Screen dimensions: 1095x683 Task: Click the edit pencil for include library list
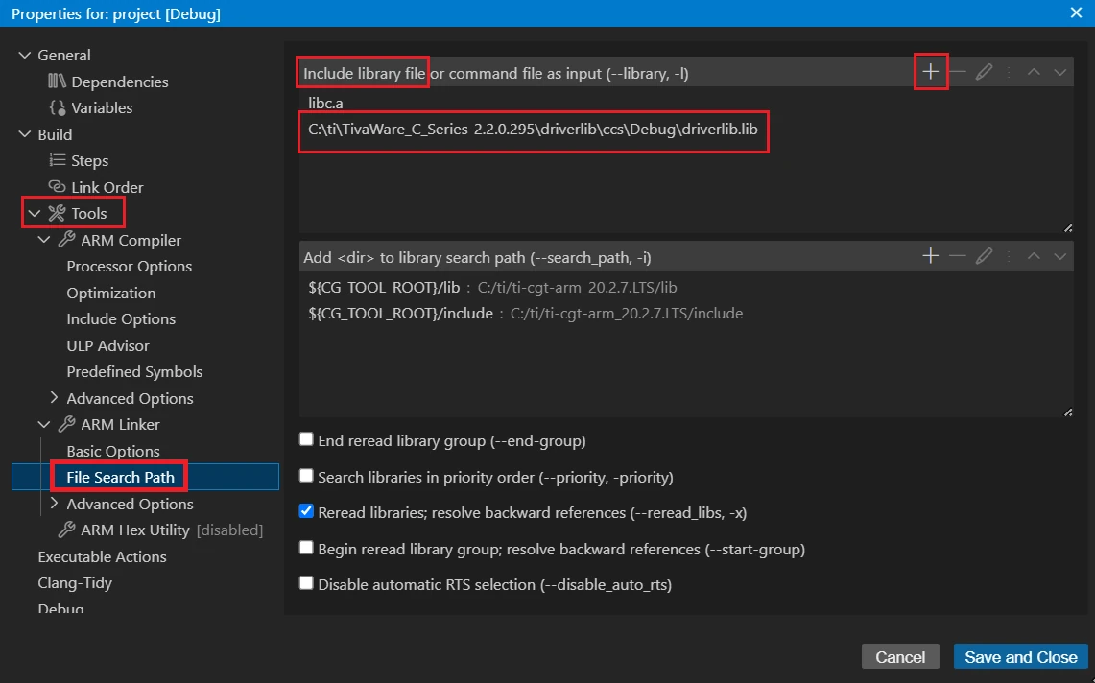(x=984, y=72)
